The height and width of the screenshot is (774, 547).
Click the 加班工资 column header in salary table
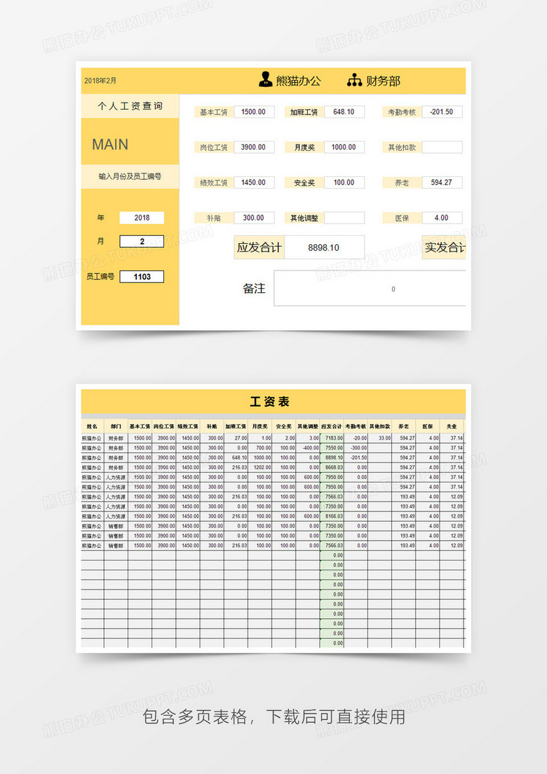pyautogui.click(x=236, y=426)
